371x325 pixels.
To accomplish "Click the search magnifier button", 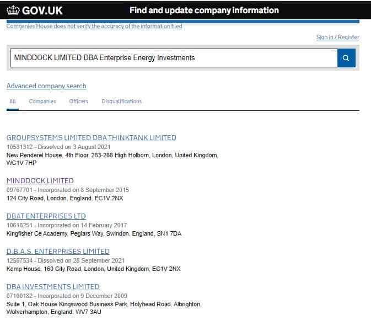I will 346,58.
